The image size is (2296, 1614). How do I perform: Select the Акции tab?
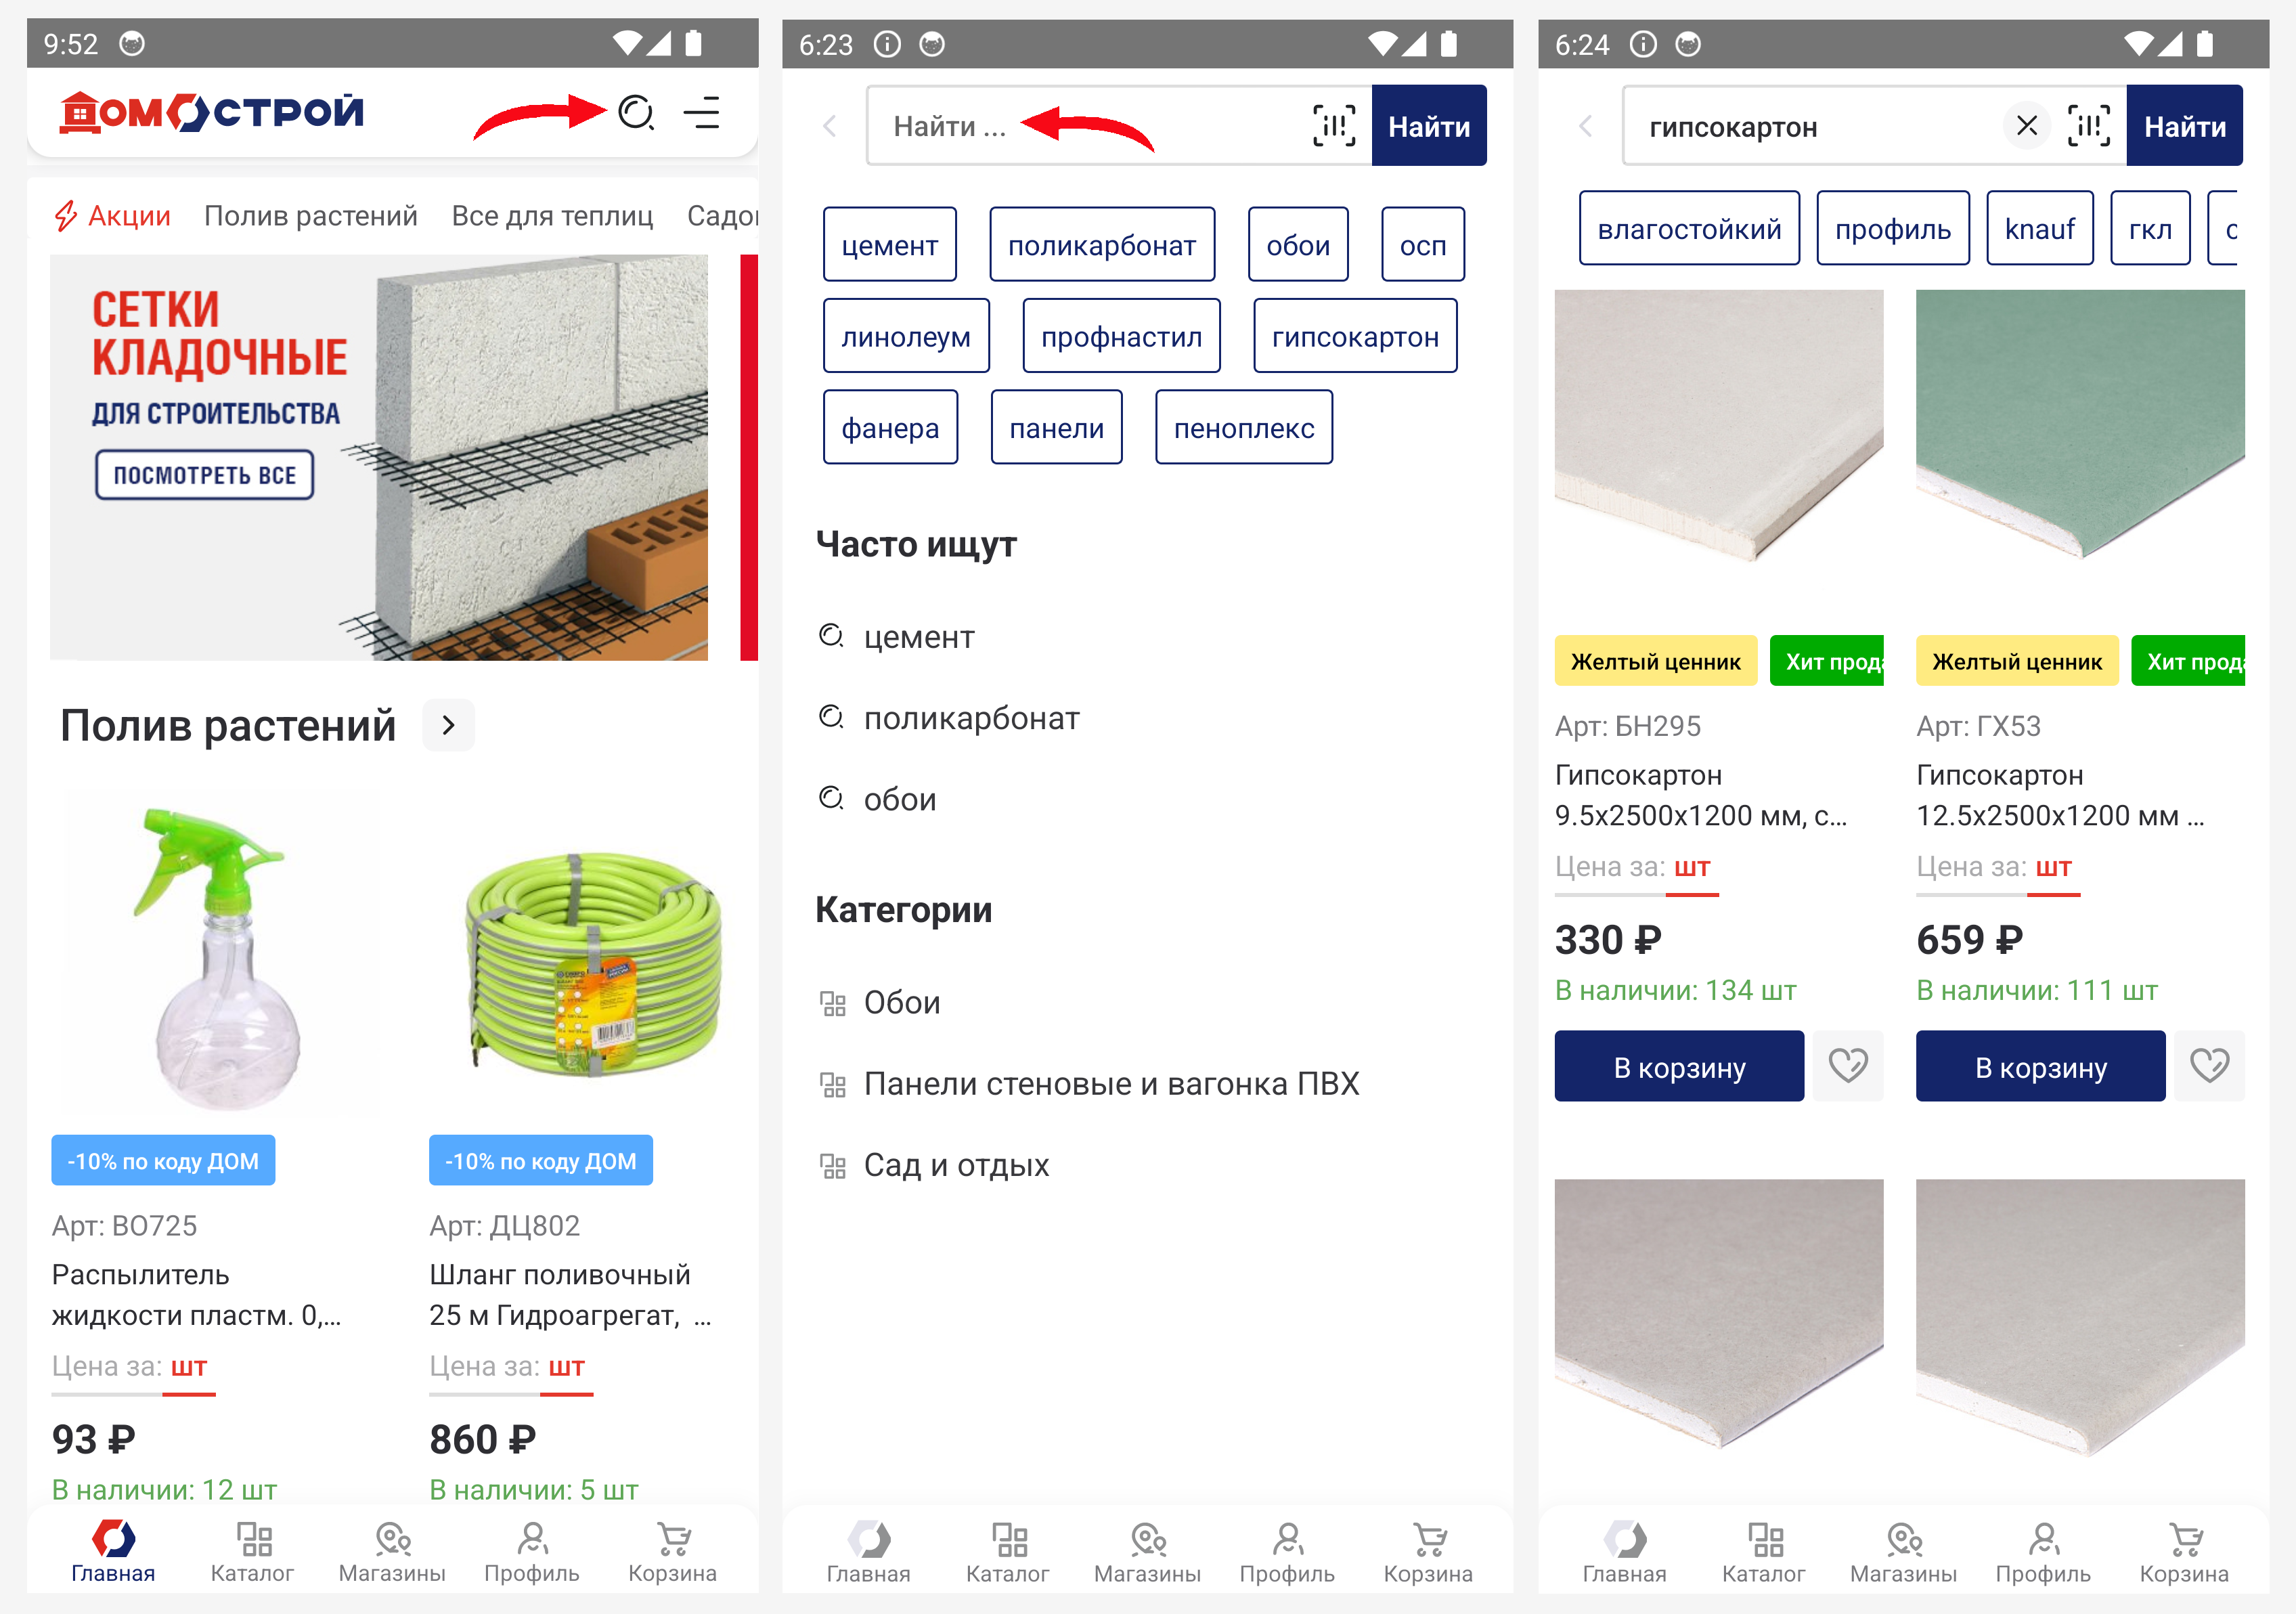pos(112,216)
